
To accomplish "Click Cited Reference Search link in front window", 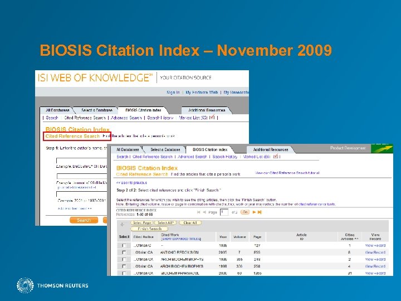I will [x=153, y=157].
